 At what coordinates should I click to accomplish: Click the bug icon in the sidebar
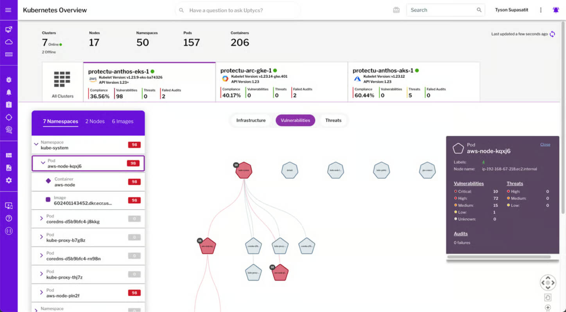click(x=9, y=80)
